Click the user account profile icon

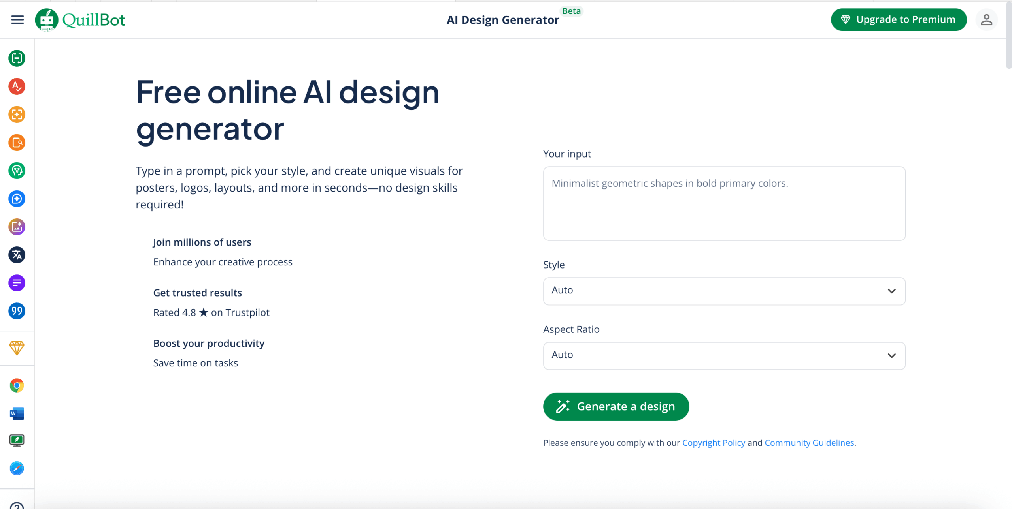pos(986,20)
